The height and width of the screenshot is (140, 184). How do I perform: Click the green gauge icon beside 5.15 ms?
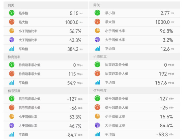pos(12,13)
